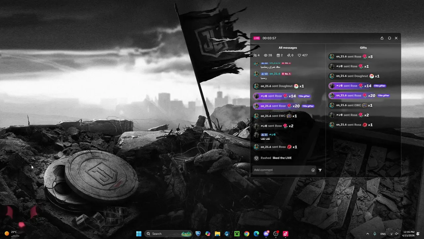Screen dimensions: 424x239
Task: Open File Explorer from the taskbar
Action: click(x=217, y=234)
